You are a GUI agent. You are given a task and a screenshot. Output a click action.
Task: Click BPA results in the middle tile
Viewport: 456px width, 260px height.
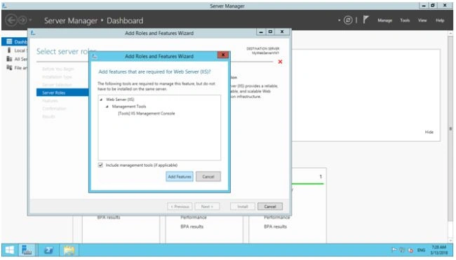[x=192, y=226]
